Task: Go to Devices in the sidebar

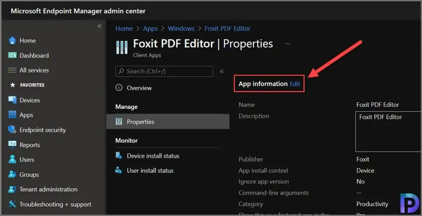Action: tap(30, 100)
